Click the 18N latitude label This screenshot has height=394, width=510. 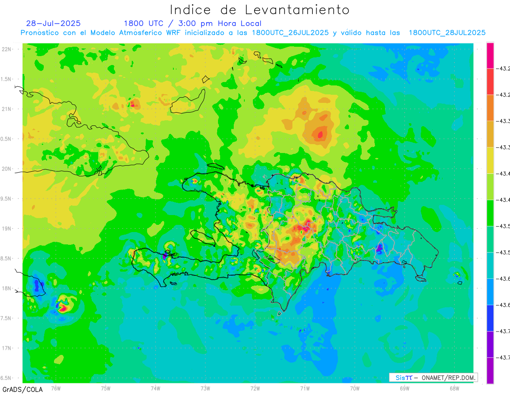click(x=7, y=288)
